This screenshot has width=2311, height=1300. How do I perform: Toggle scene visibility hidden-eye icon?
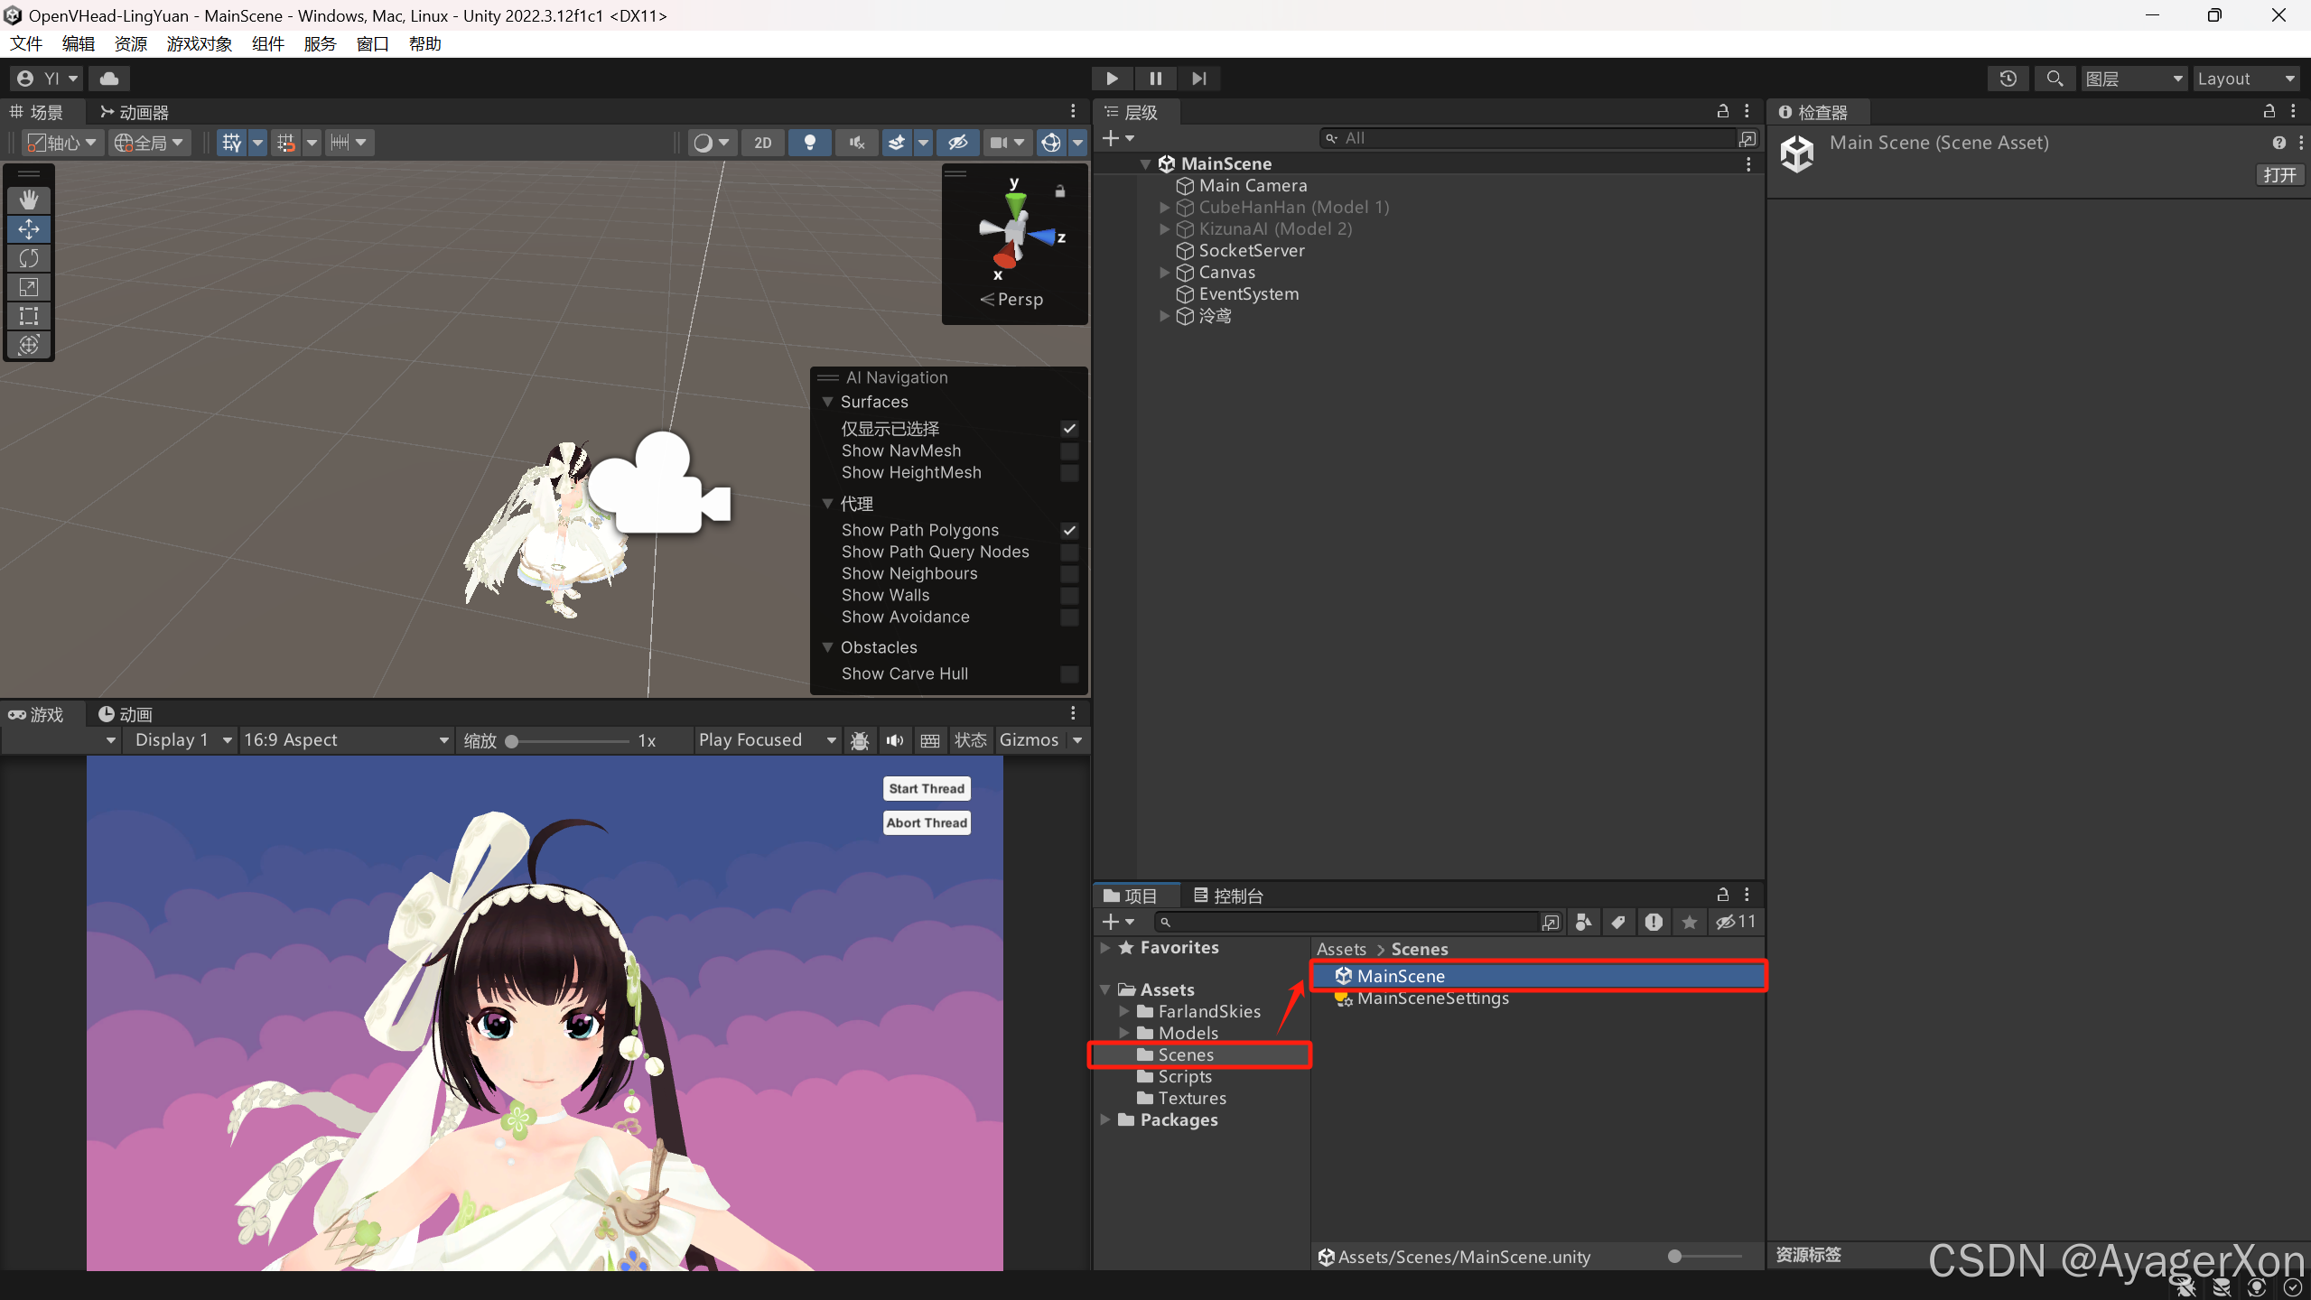[958, 143]
